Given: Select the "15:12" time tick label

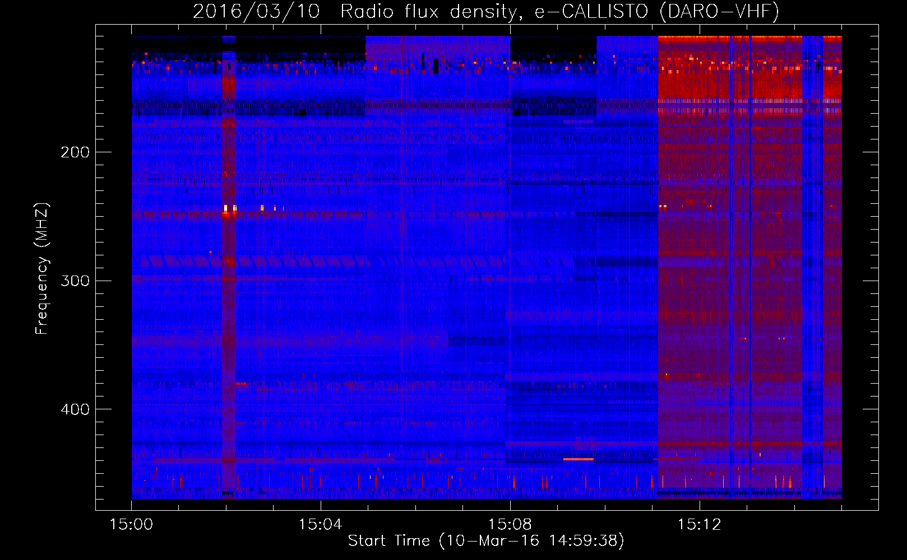Looking at the screenshot, I should tap(699, 525).
